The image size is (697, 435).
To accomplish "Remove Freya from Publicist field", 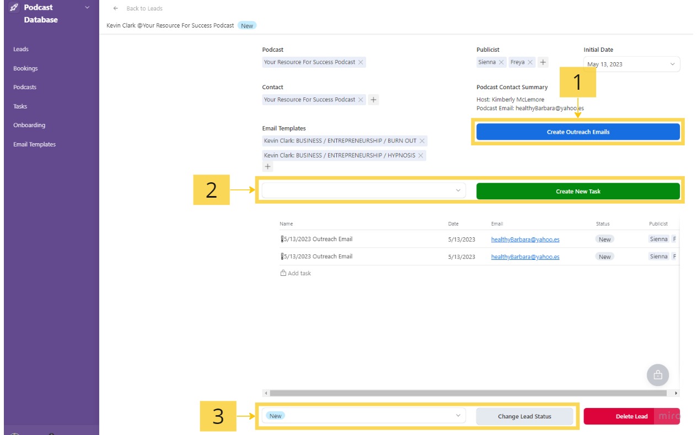I will 530,62.
